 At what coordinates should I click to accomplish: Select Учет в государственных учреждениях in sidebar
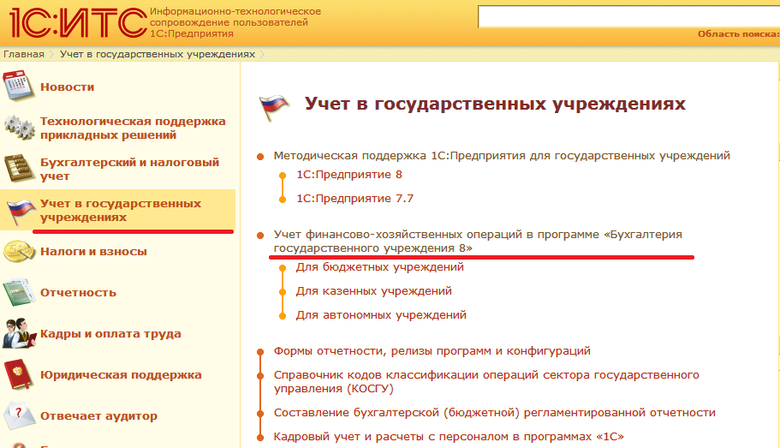121,210
